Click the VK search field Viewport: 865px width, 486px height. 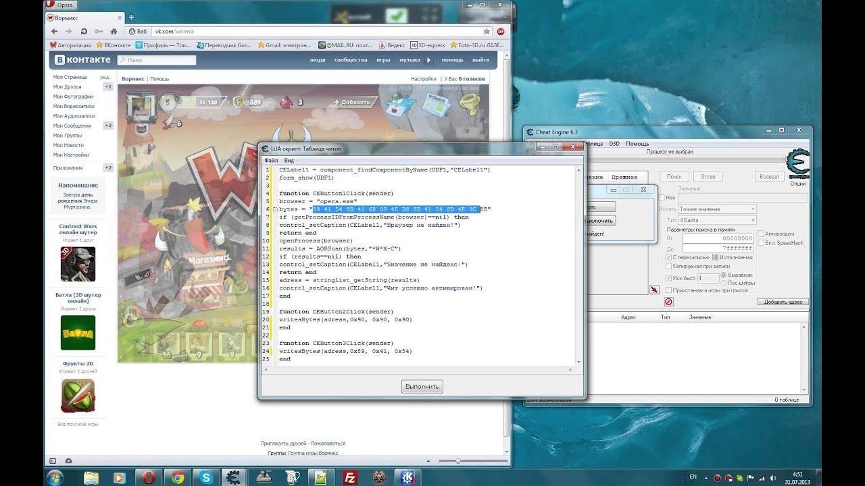(x=157, y=60)
